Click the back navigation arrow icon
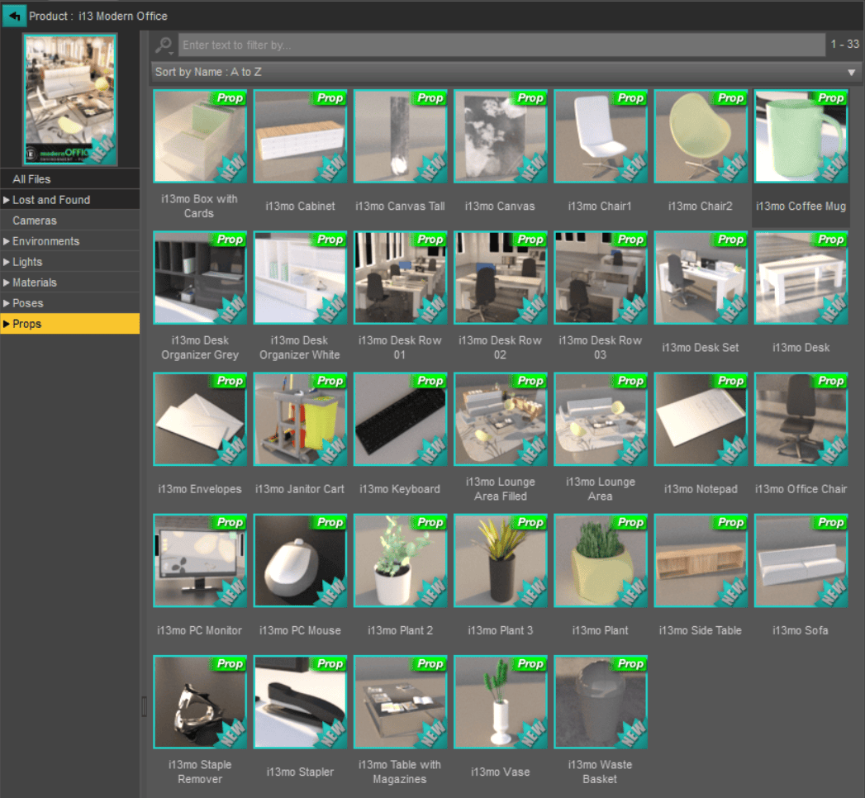The image size is (865, 798). pyautogui.click(x=14, y=15)
